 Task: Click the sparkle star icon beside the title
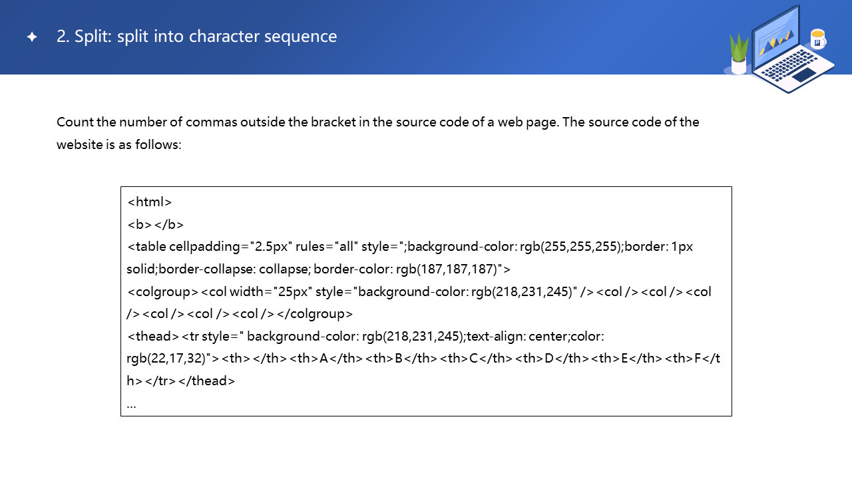(x=32, y=37)
